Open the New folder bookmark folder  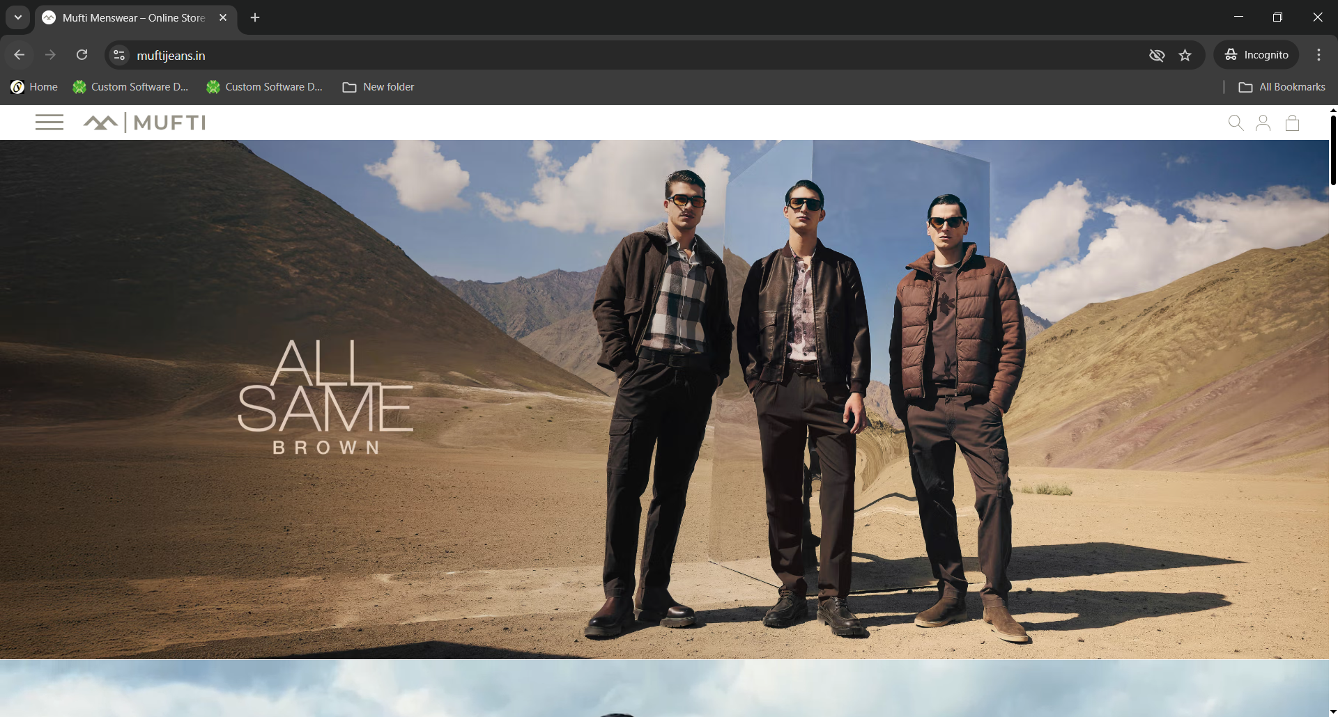pyautogui.click(x=378, y=87)
